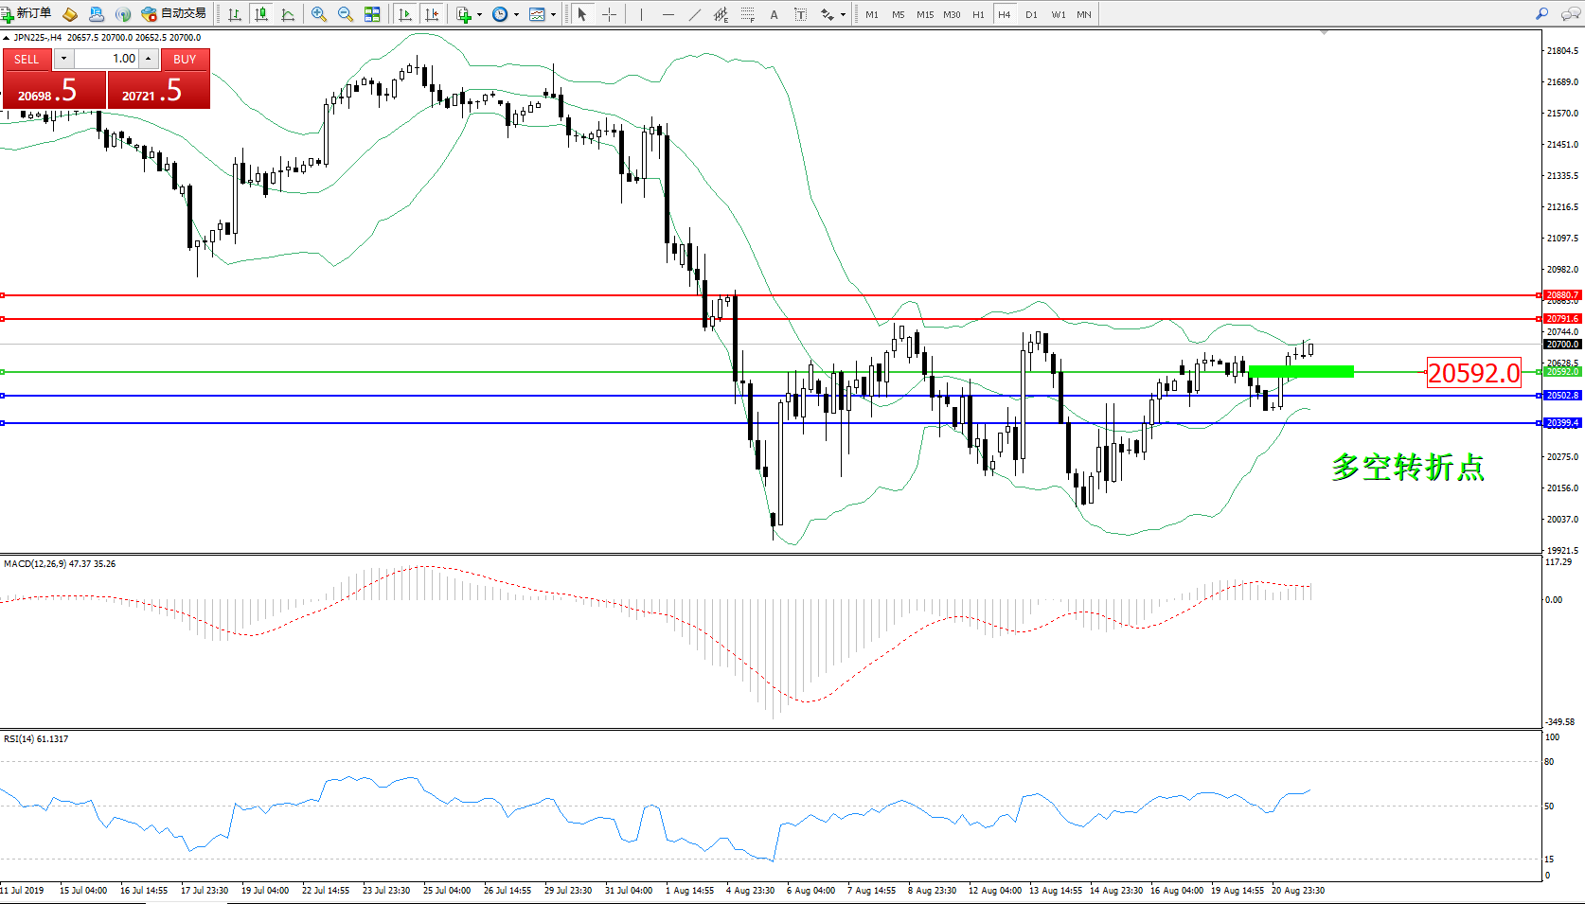Viewport: 1585px width, 904px height.
Task: Select the crosshair cursor tool
Action: coord(609,14)
